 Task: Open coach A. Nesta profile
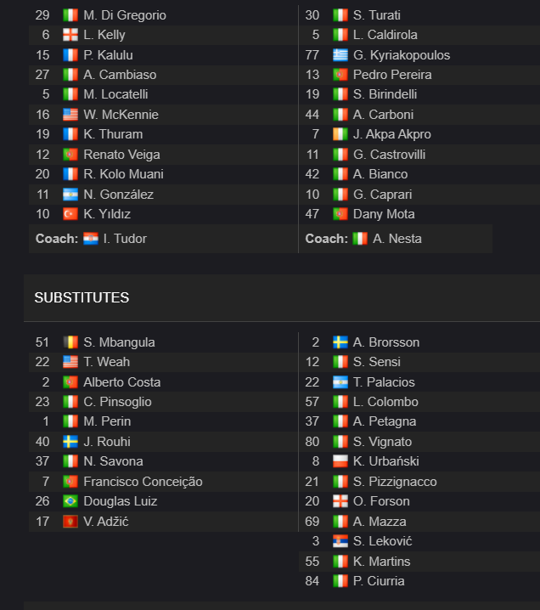(397, 239)
